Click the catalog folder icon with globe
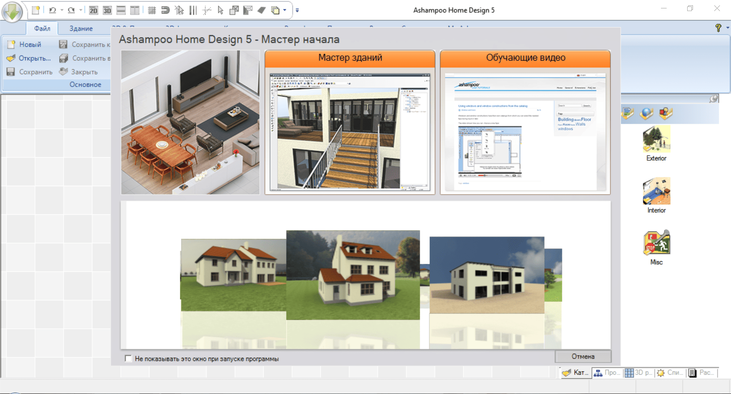This screenshot has width=731, height=394. 646,113
